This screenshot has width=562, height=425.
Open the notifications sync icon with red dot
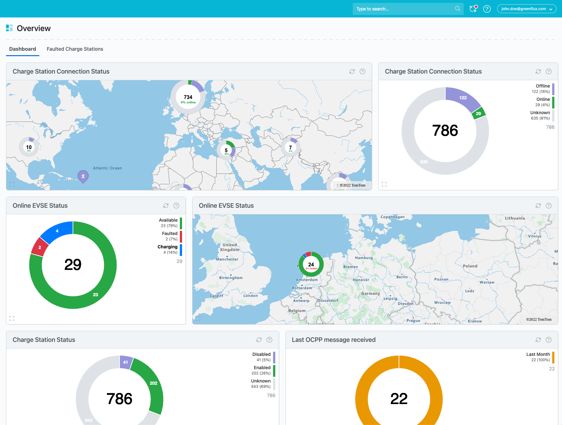pos(473,9)
